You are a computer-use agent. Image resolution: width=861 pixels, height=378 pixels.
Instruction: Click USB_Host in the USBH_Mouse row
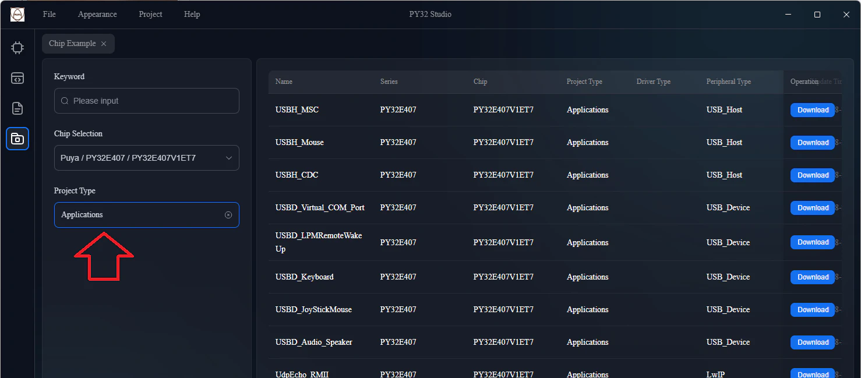coord(725,143)
